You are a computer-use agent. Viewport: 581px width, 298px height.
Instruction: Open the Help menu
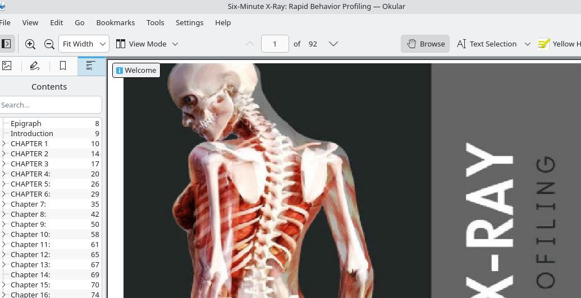tap(223, 22)
